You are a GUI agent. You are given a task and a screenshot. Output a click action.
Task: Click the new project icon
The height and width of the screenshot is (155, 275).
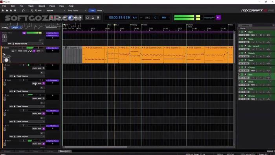pyautogui.click(x=3, y=11)
